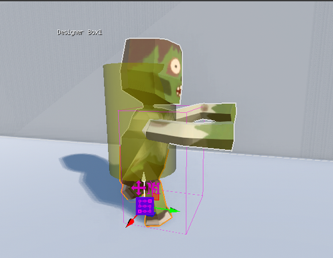Click the magenta four-way move icon

tap(139, 188)
